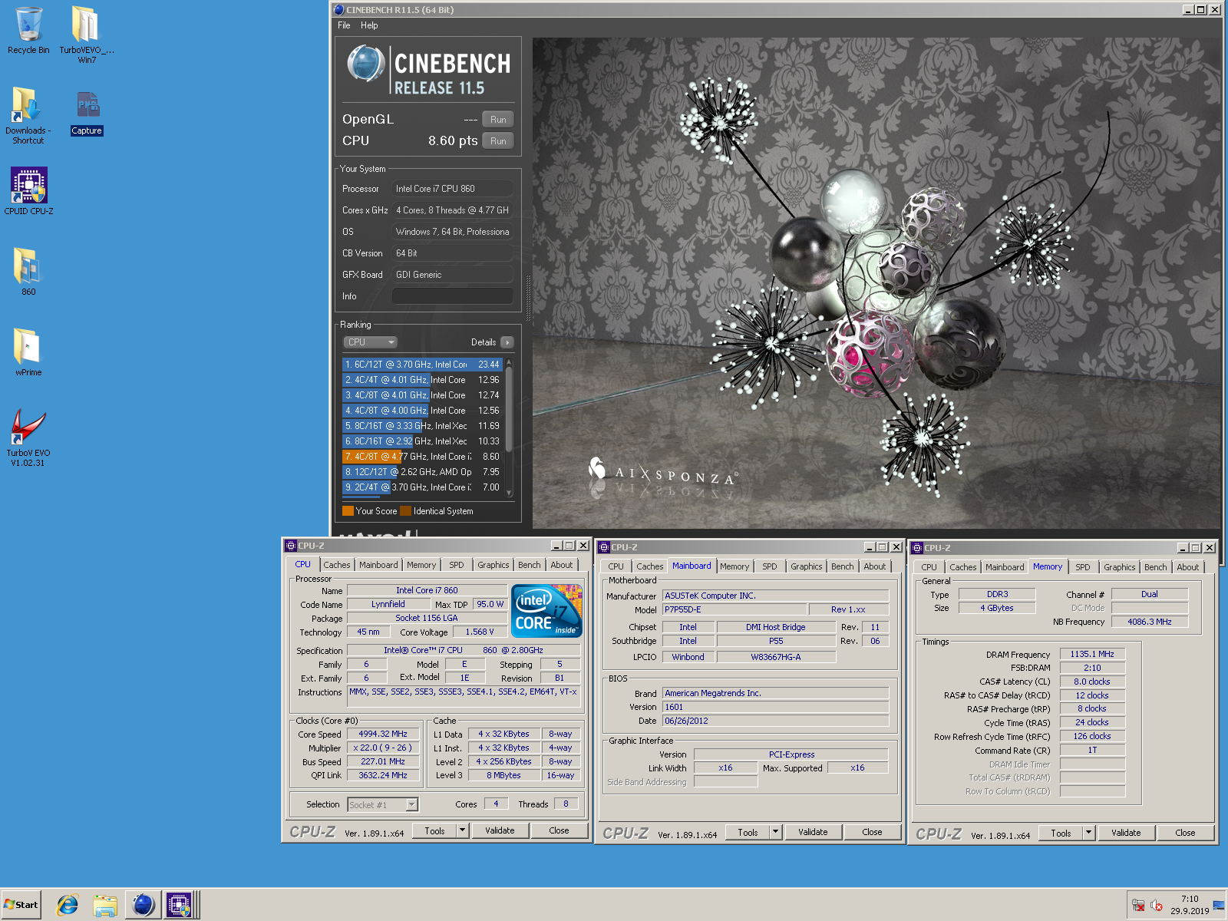Click the Mainboard CPU-Z window title icon
This screenshot has width=1228, height=921.
click(x=604, y=547)
